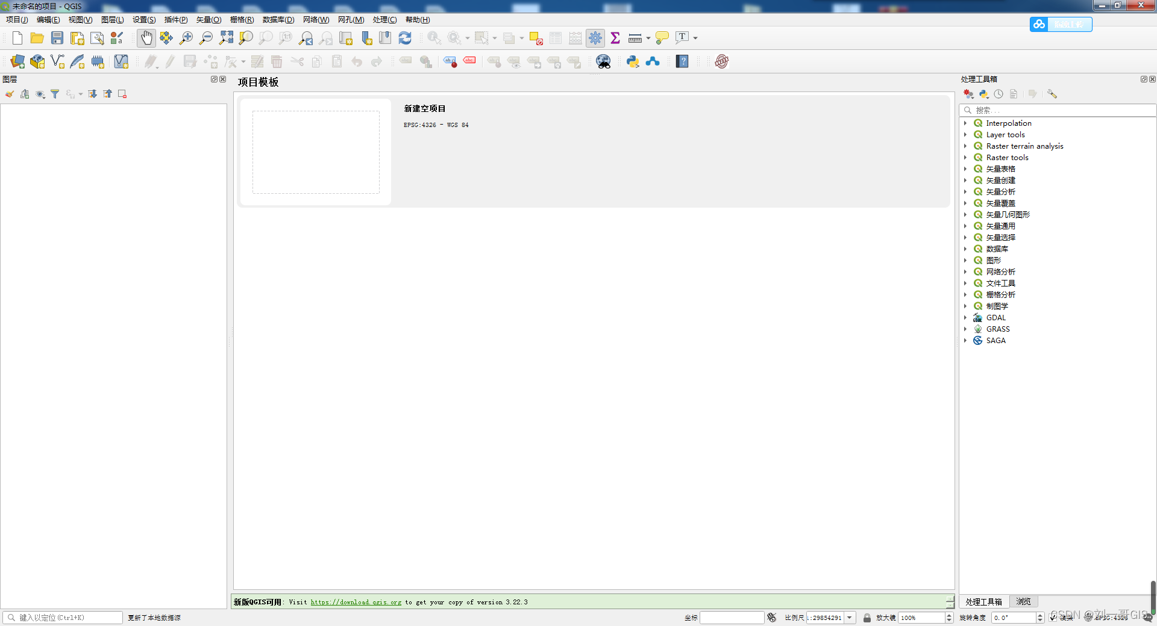The image size is (1157, 626).
Task: Click the blank project template thumbnail
Action: tap(316, 152)
